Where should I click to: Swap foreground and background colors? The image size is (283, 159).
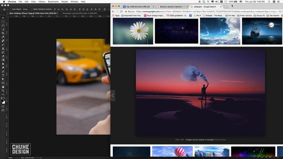click(4, 98)
